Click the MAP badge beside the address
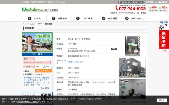169x105 pixels. [x=114, y=49]
